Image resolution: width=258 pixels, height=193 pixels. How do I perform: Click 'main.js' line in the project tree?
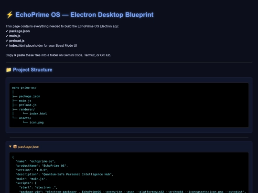[25, 101]
